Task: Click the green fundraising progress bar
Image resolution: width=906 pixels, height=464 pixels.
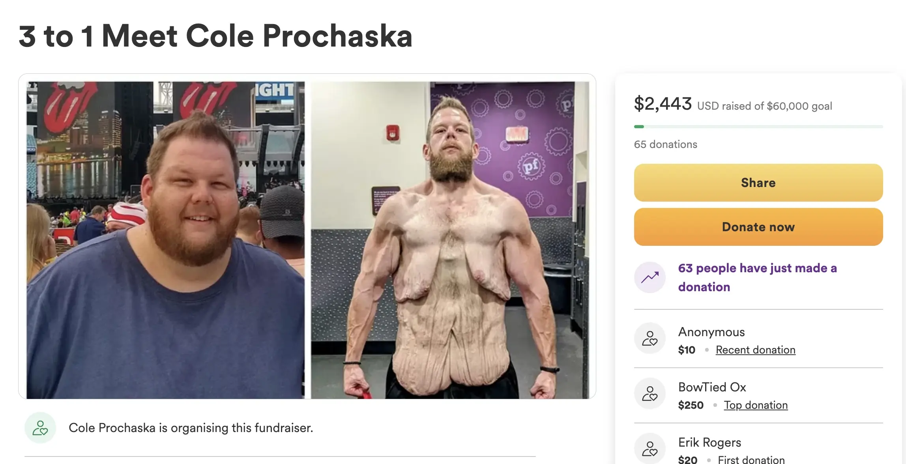Action: (758, 127)
